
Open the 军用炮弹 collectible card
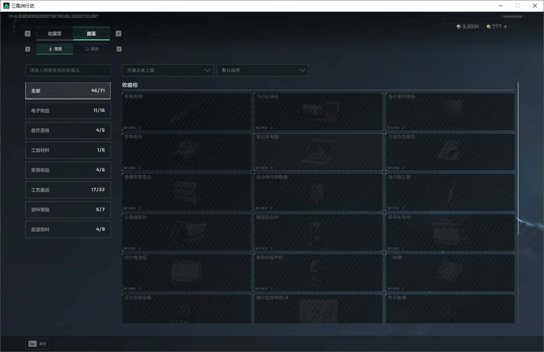click(186, 112)
